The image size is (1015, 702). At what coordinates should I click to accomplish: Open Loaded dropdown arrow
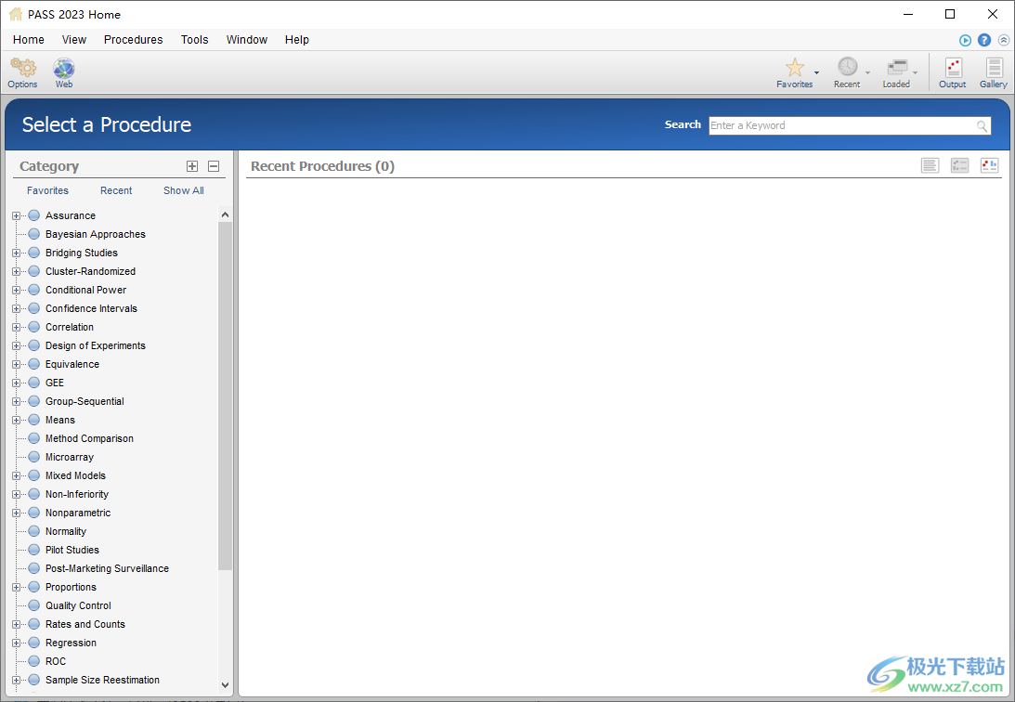[x=915, y=72]
